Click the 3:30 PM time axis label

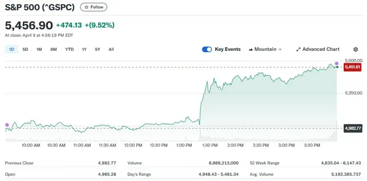click(312, 145)
